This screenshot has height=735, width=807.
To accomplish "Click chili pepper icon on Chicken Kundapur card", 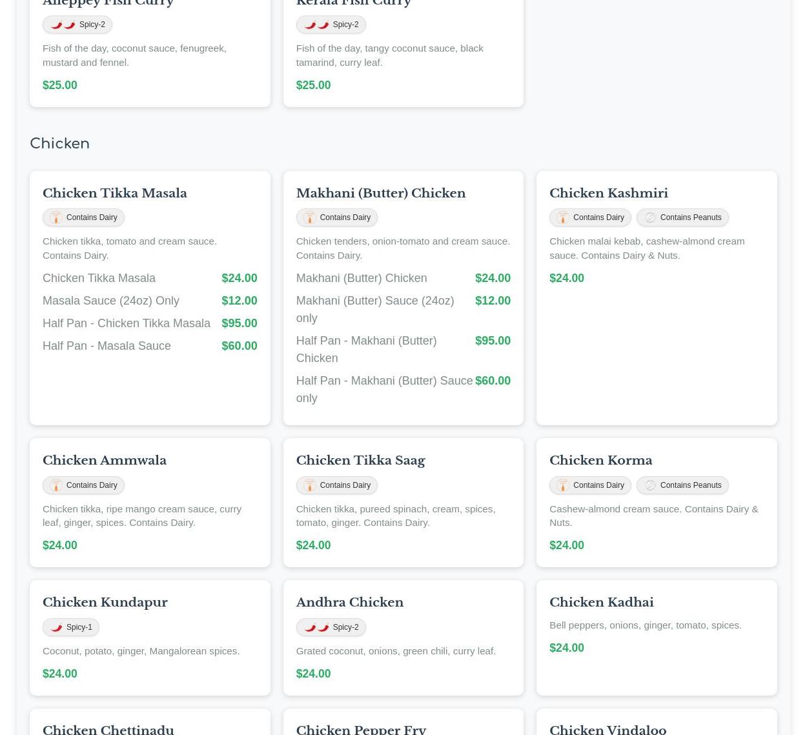I will (x=56, y=627).
